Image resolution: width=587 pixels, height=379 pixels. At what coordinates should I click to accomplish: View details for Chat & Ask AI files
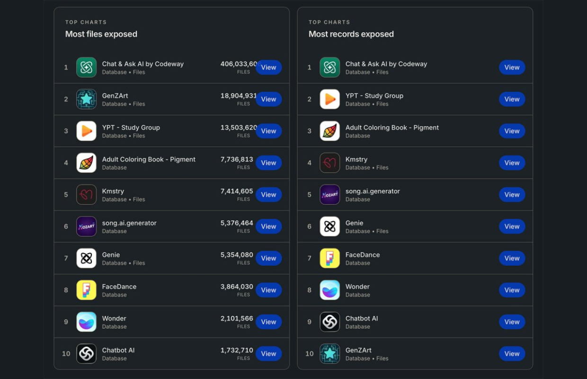click(x=268, y=67)
